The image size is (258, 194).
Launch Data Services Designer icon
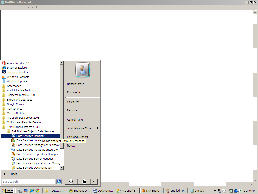(13, 136)
